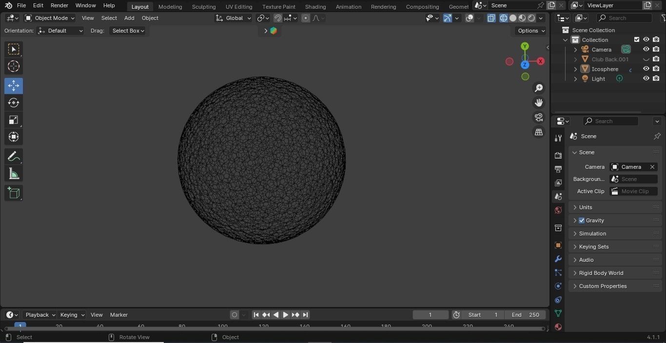Screen dimensions: 666x343
Task: Select the Transform tool
Action: [14, 137]
